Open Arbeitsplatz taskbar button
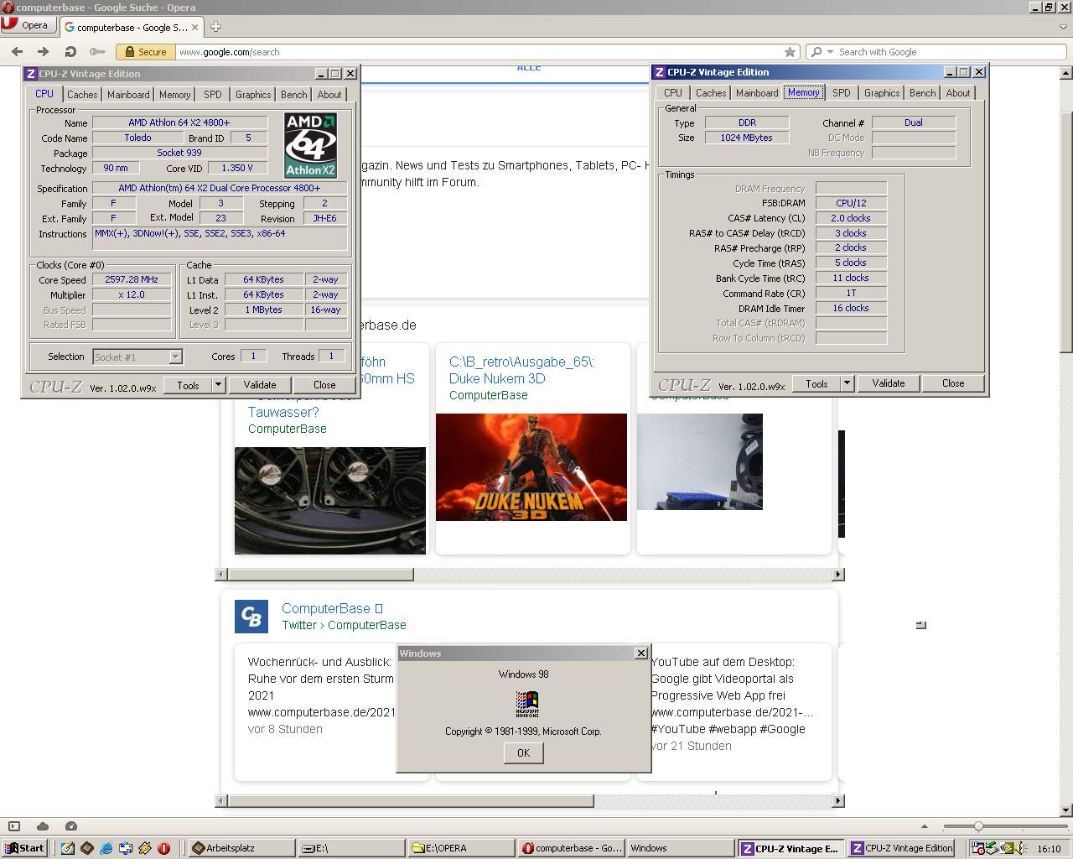 (x=241, y=848)
